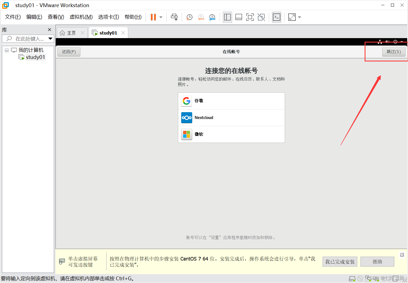Click the keyboard icon in the hint bar
Image resolution: width=408 pixels, height=283 pixels.
coord(62,262)
